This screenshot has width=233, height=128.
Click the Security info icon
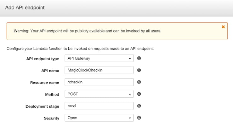(x=139, y=118)
